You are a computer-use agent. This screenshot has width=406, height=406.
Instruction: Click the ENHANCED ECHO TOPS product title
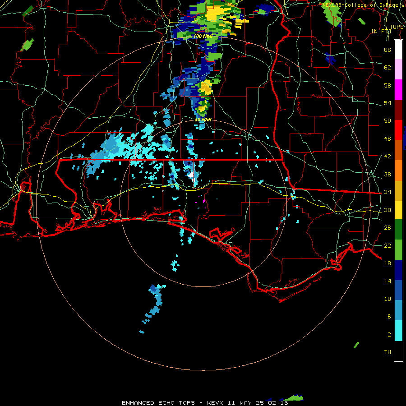(x=158, y=403)
